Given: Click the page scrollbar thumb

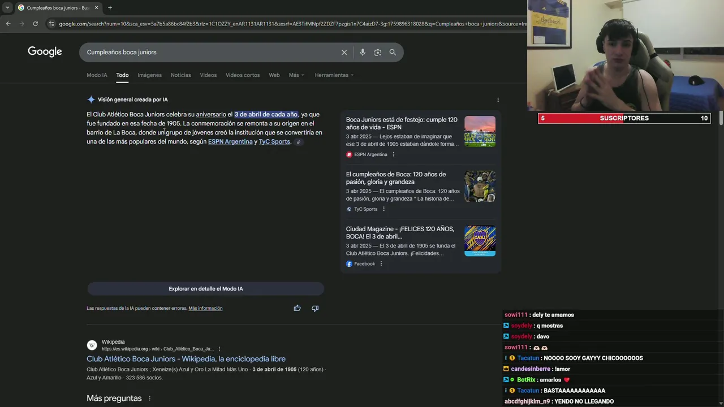Looking at the screenshot, I should click(721, 118).
